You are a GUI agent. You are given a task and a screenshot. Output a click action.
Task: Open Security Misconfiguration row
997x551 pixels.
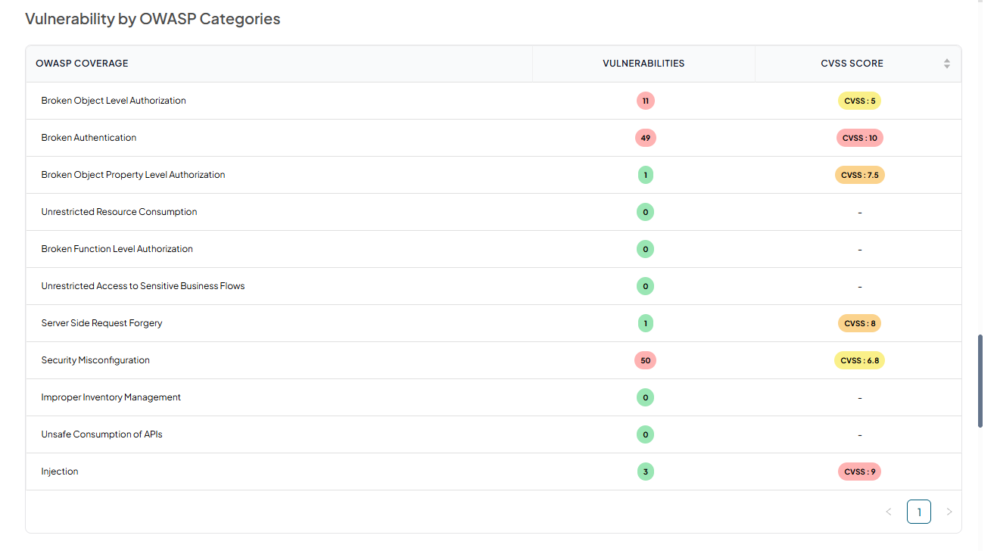(x=494, y=360)
